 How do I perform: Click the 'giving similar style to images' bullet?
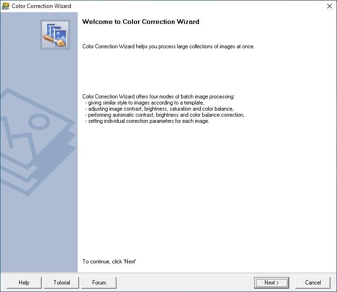pos(145,103)
